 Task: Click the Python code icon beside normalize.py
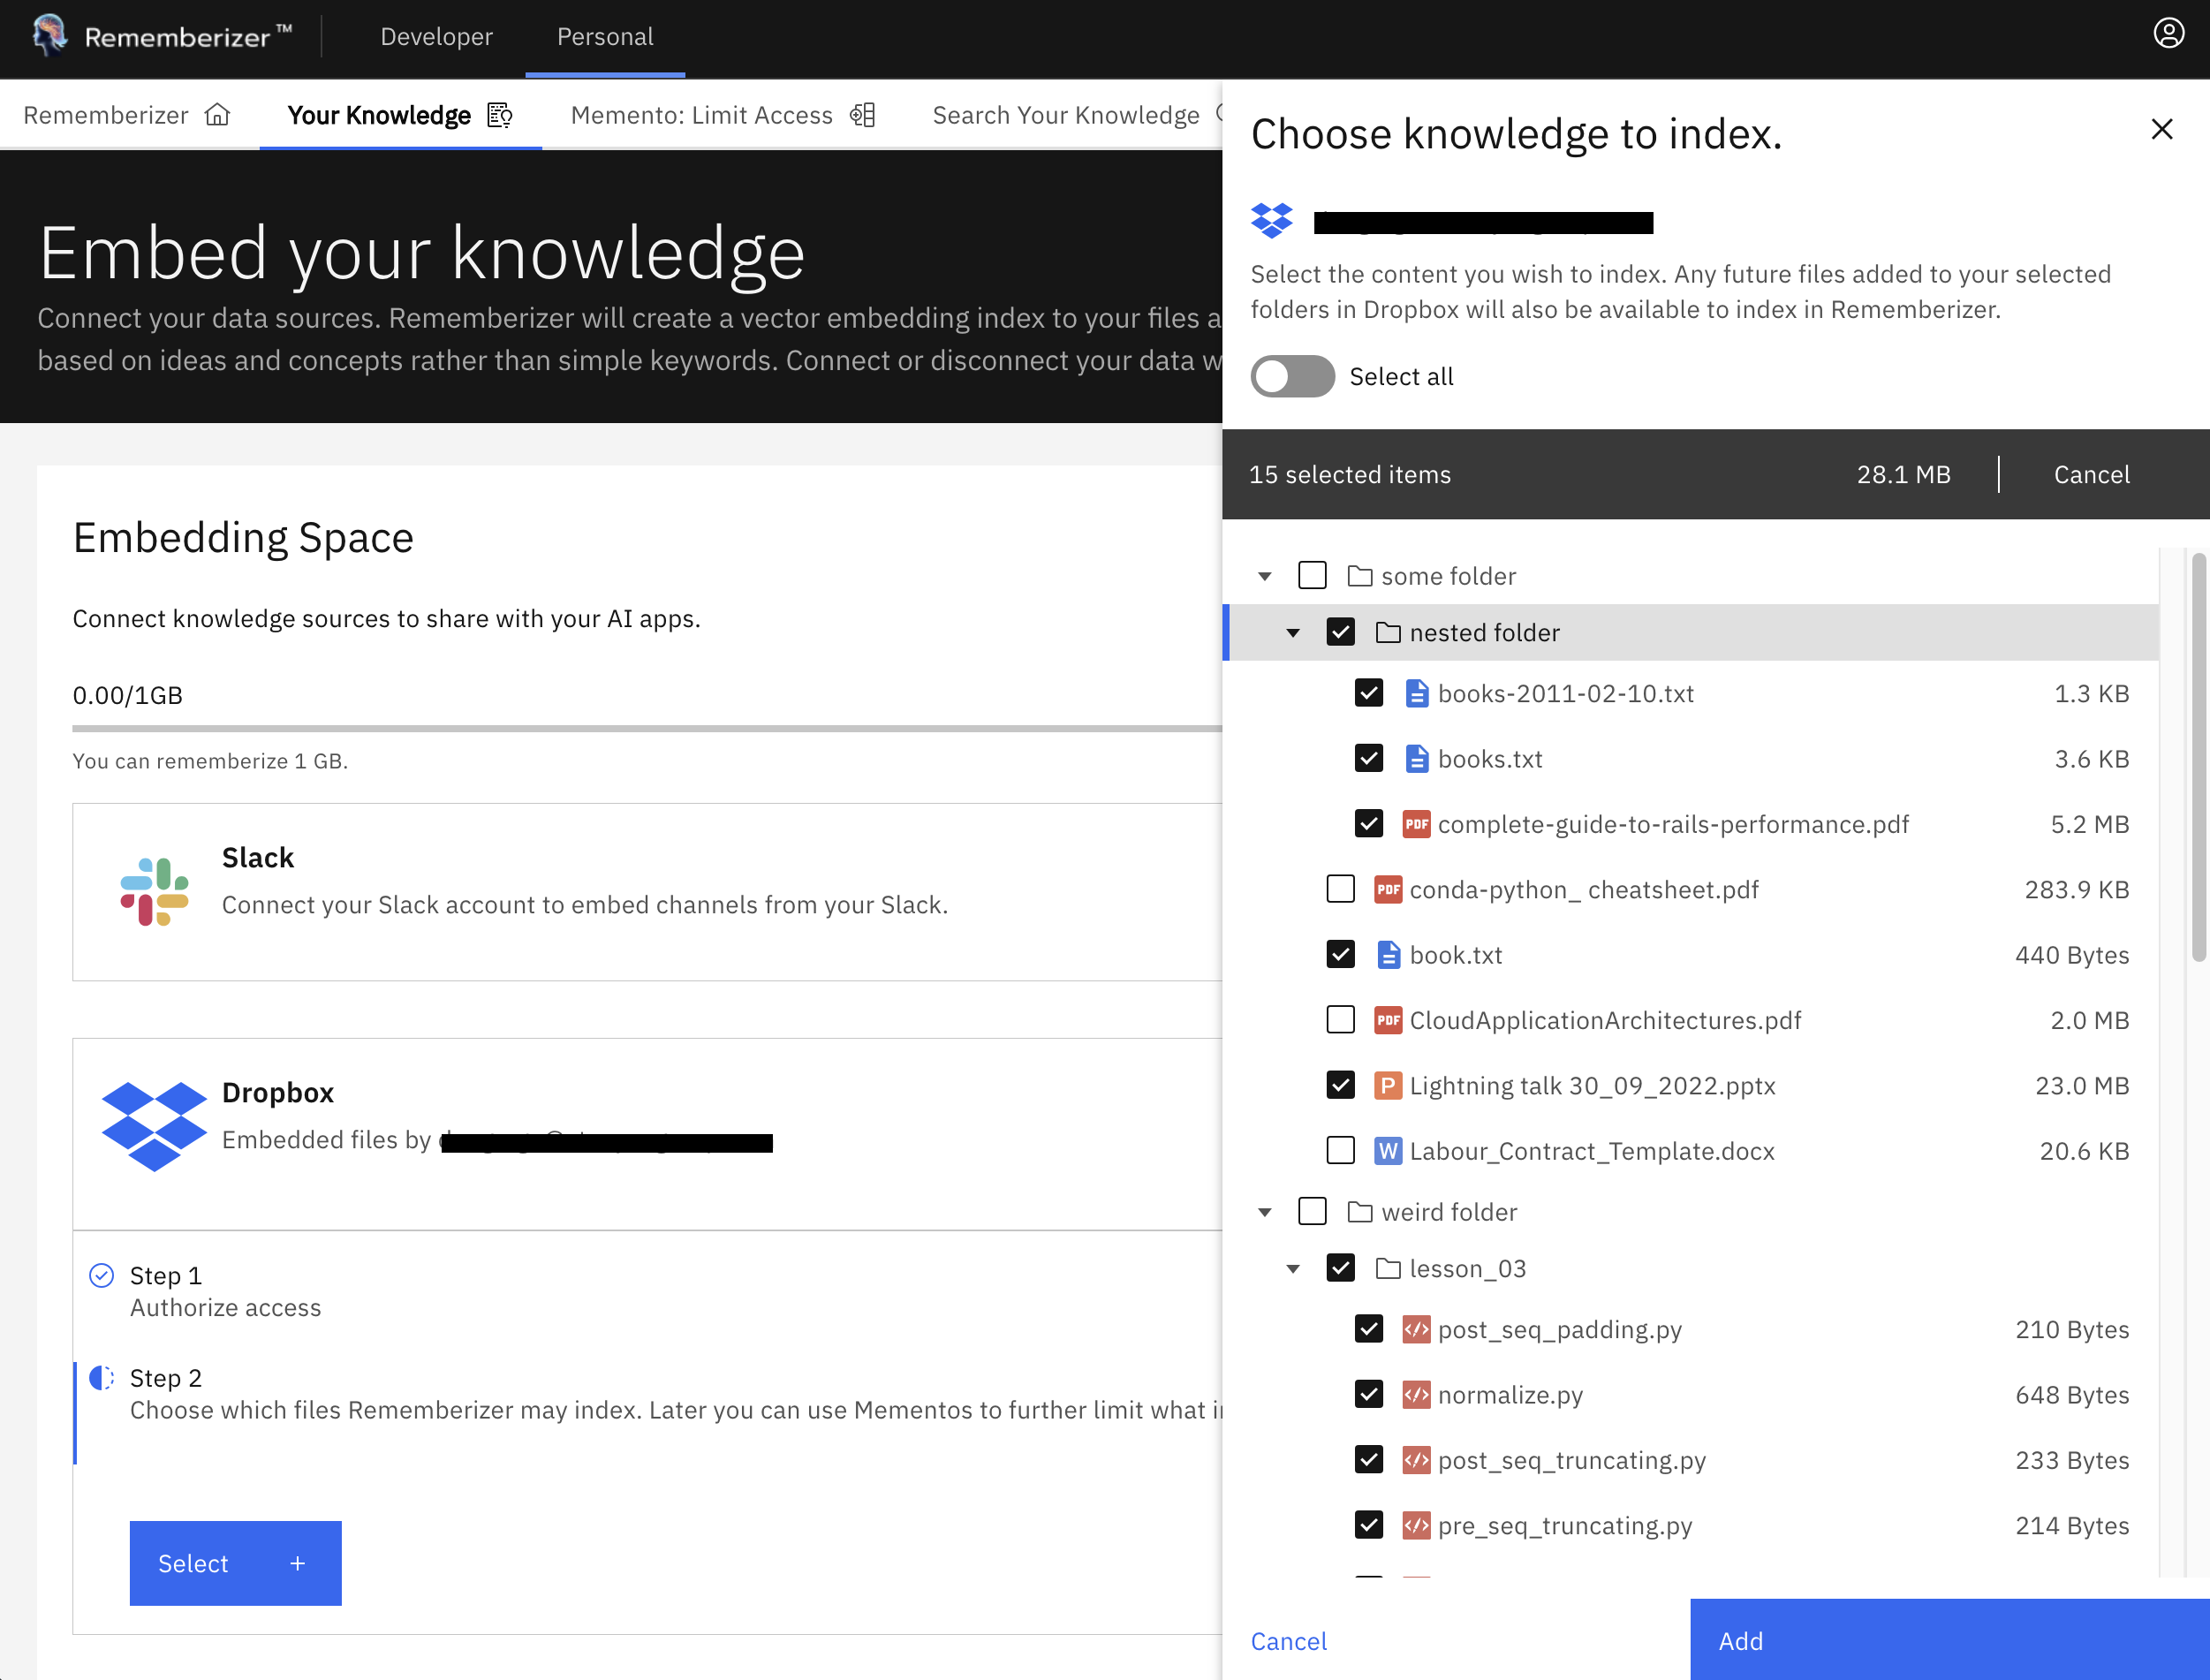pyautogui.click(x=1417, y=1394)
